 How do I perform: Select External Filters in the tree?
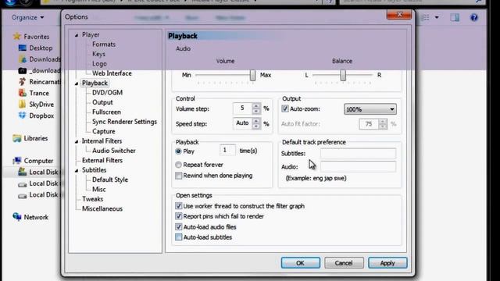pos(102,160)
